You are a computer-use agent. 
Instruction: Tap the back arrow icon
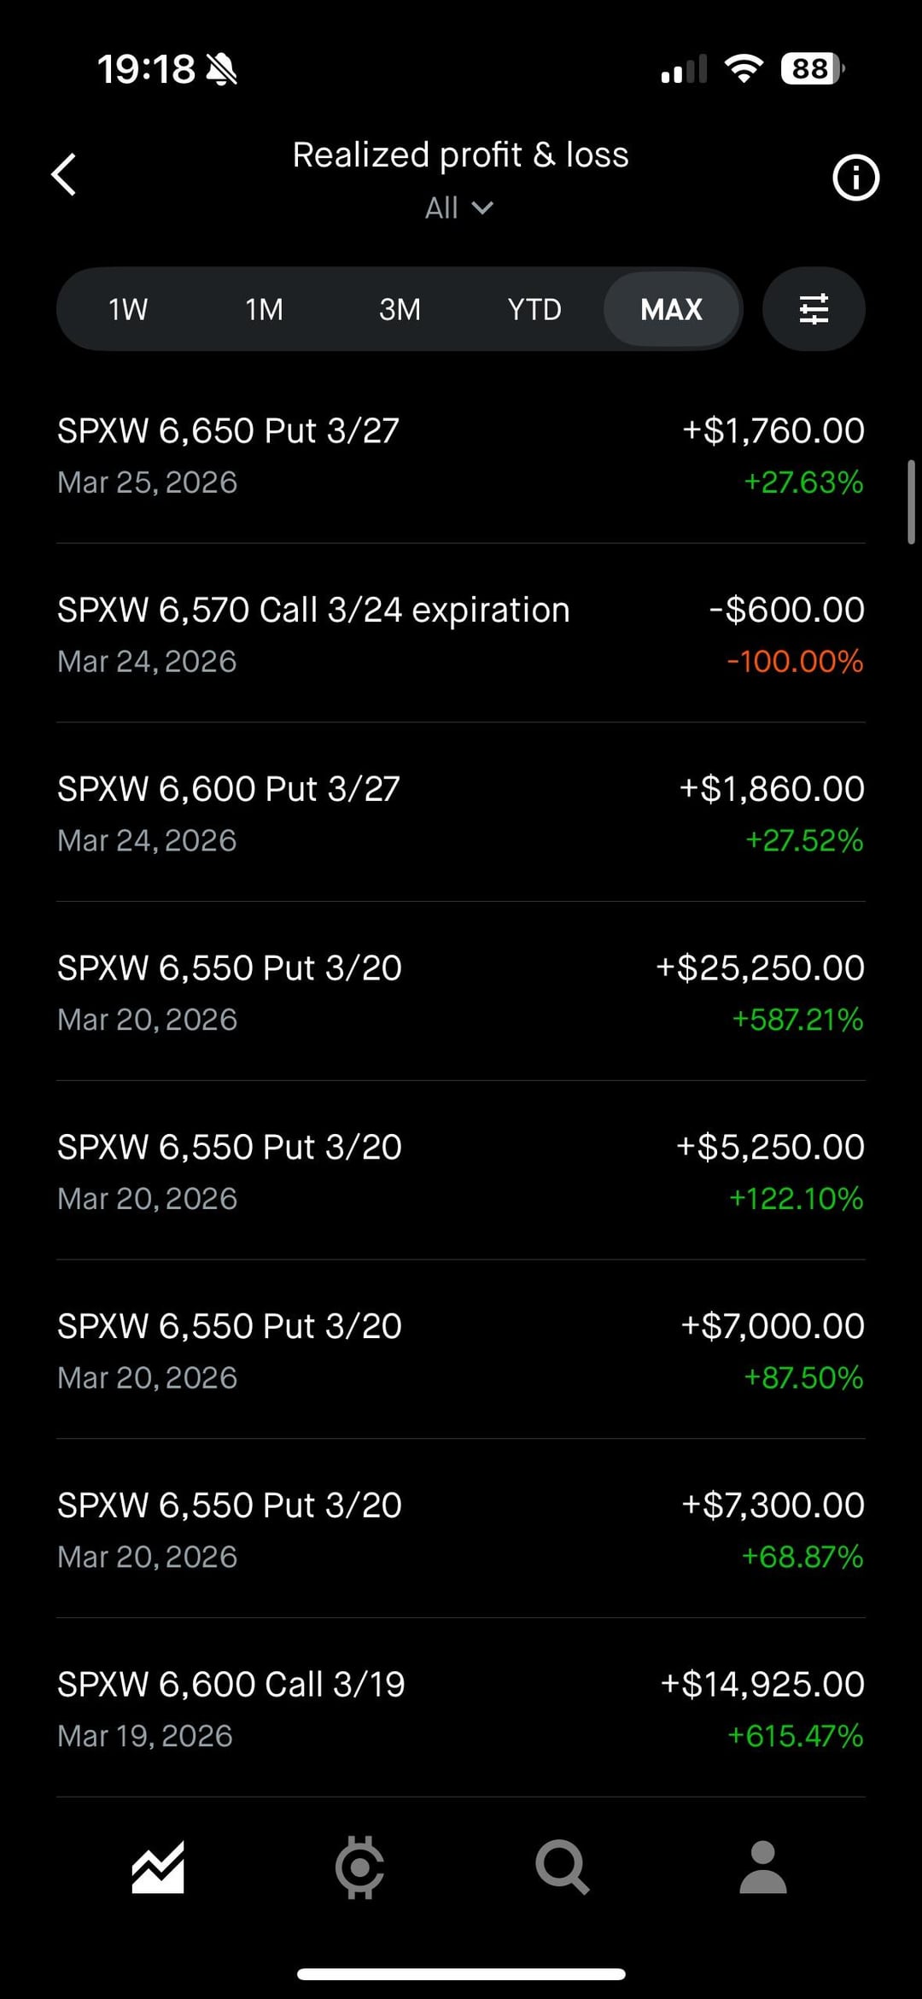[64, 175]
